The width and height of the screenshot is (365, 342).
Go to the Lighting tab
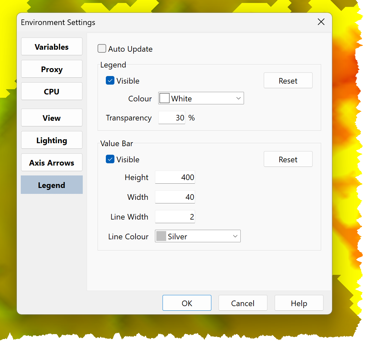(52, 140)
